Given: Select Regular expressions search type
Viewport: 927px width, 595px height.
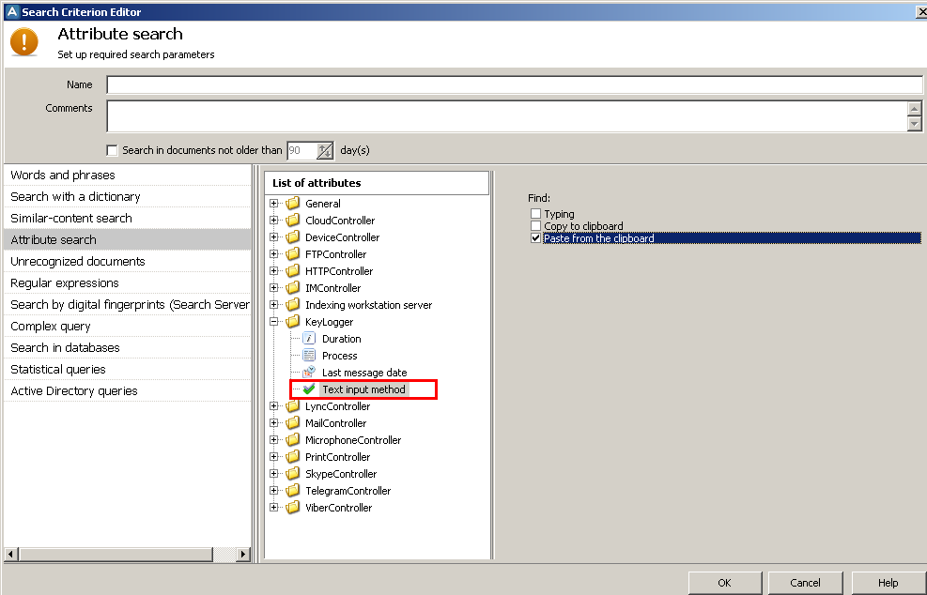Looking at the screenshot, I should click(x=127, y=283).
